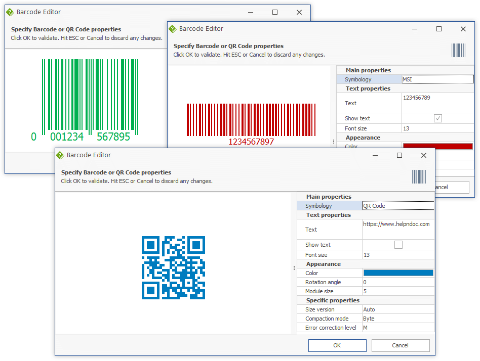Click the barcode header icon in the MSI window
The height and width of the screenshot is (361, 480).
[458, 50]
